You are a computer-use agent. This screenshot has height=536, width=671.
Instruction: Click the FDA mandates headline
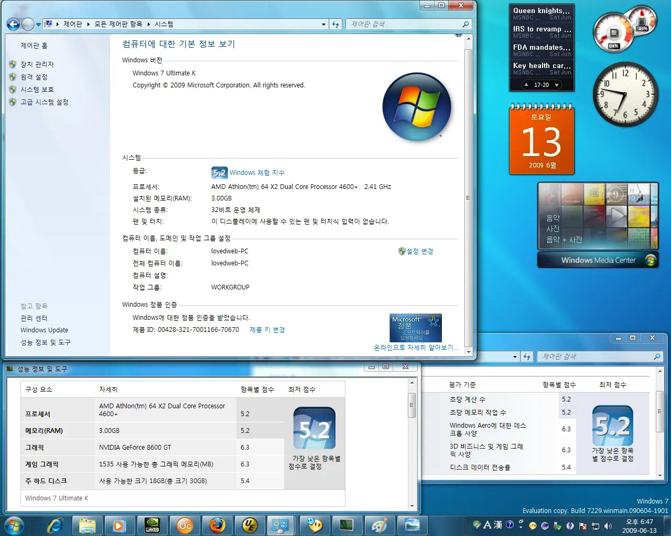[542, 47]
